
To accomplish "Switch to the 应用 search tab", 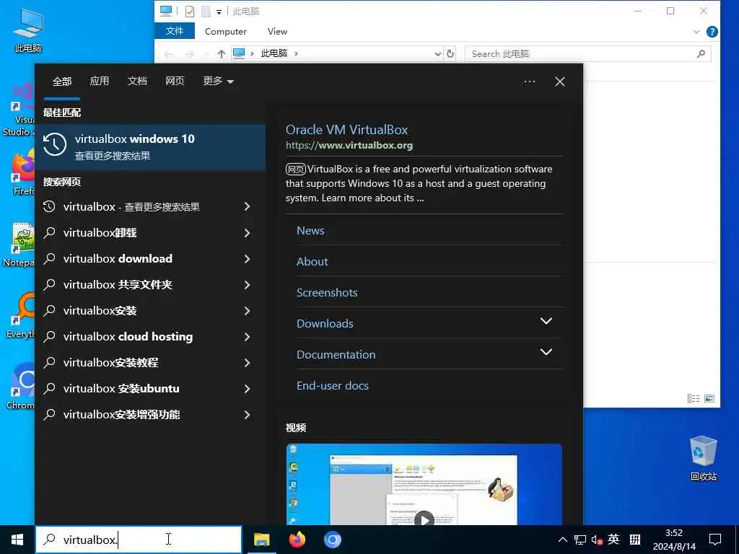I will [x=100, y=81].
